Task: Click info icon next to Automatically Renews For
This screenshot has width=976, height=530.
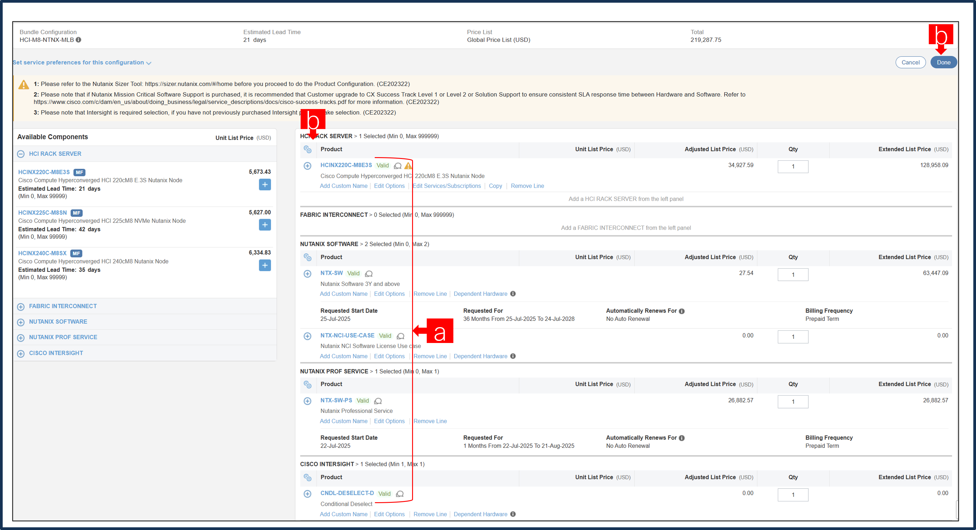Action: (x=682, y=311)
